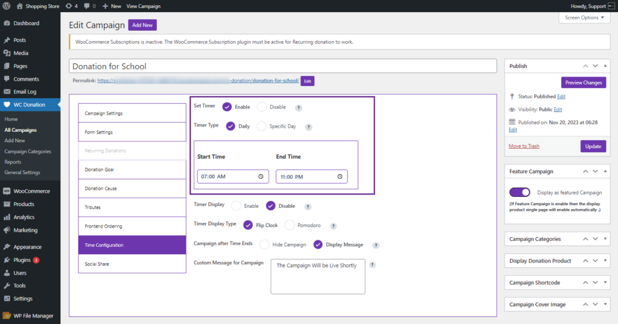This screenshot has height=324, width=618.
Task: Click the help icon next to Timer Type
Action: coord(308,127)
